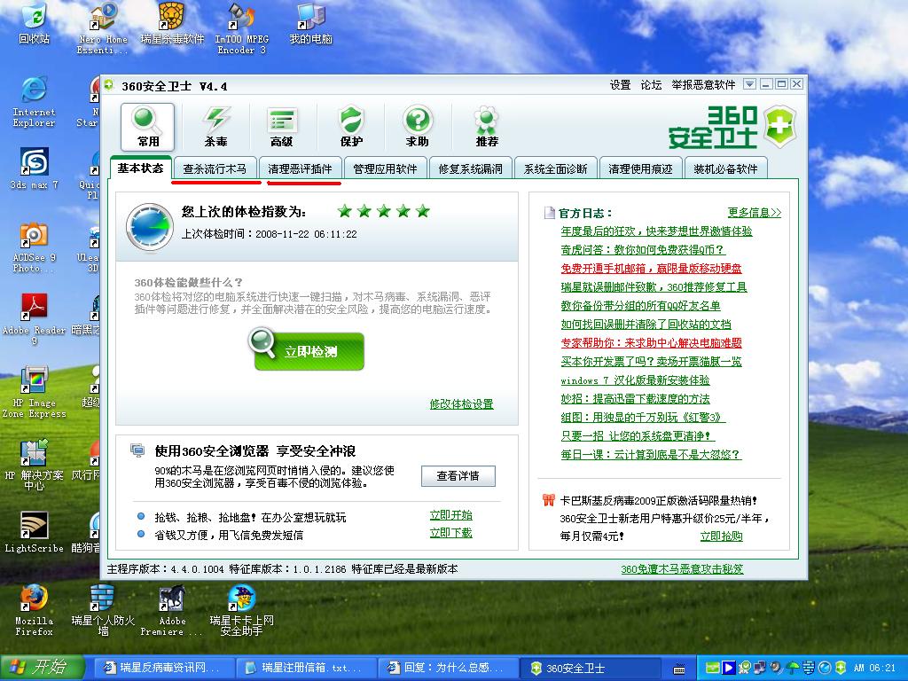Open the 设置 settings menu

620,85
